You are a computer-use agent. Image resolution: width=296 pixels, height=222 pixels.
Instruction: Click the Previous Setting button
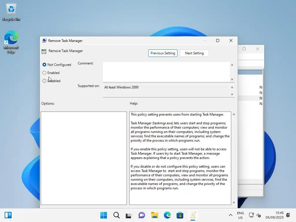pyautogui.click(x=163, y=53)
